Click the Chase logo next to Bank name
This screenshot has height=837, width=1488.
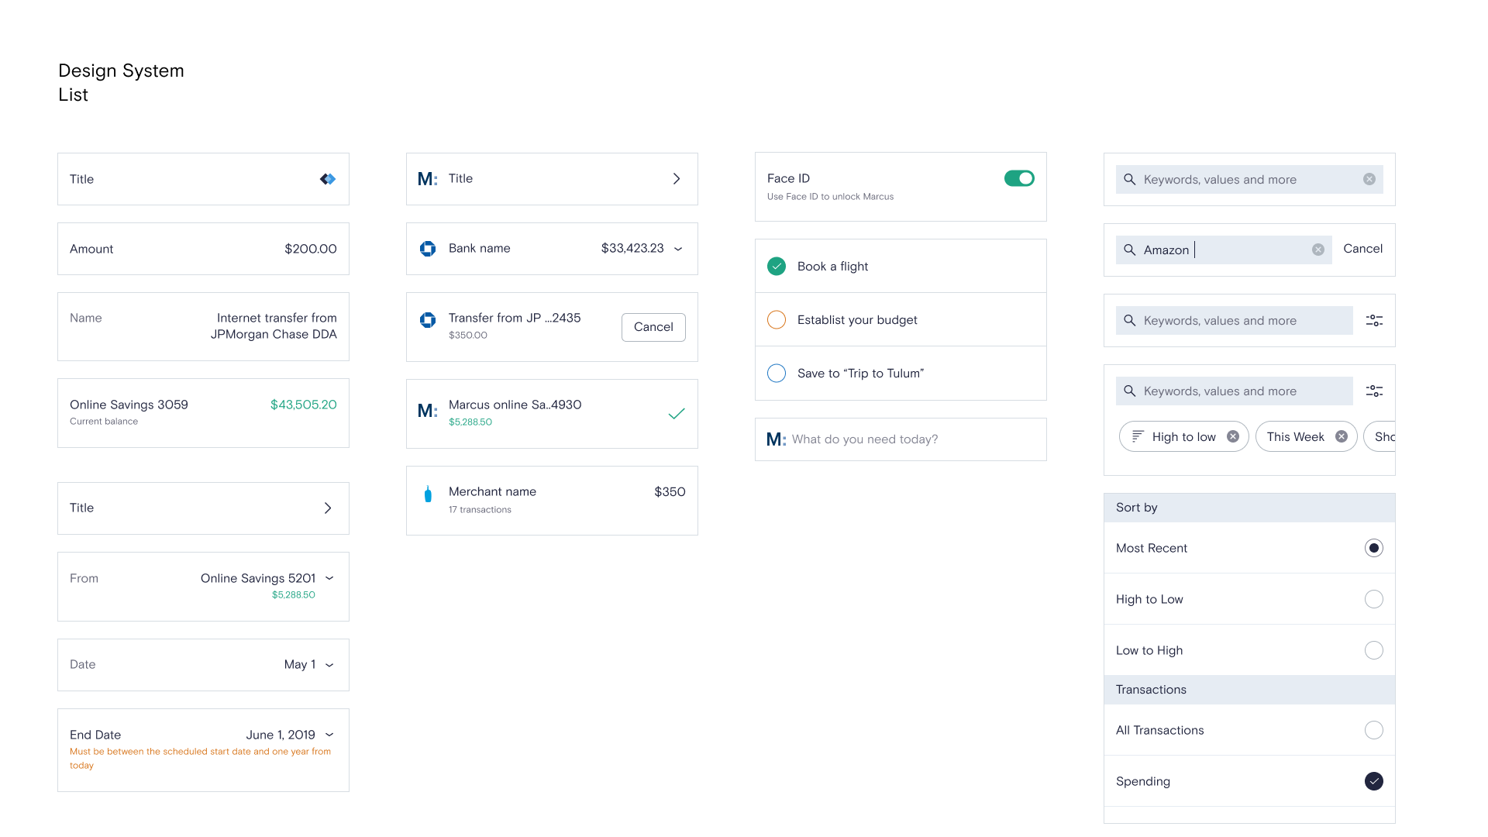tap(428, 249)
